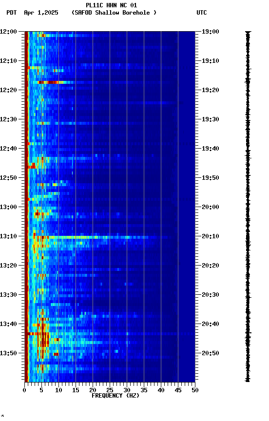Viewport: 269px width, 421px height.
Task: Click the 0 Hz frequency axis label
Action: [x=25, y=390]
